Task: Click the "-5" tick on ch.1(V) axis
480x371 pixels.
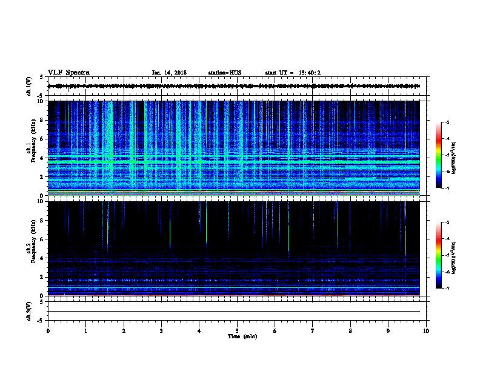Action: pyautogui.click(x=41, y=96)
